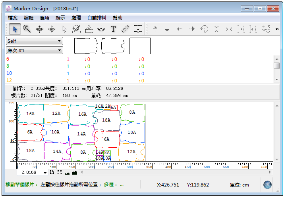
Task: Click the 21/21 piece count value
Action: point(37,95)
